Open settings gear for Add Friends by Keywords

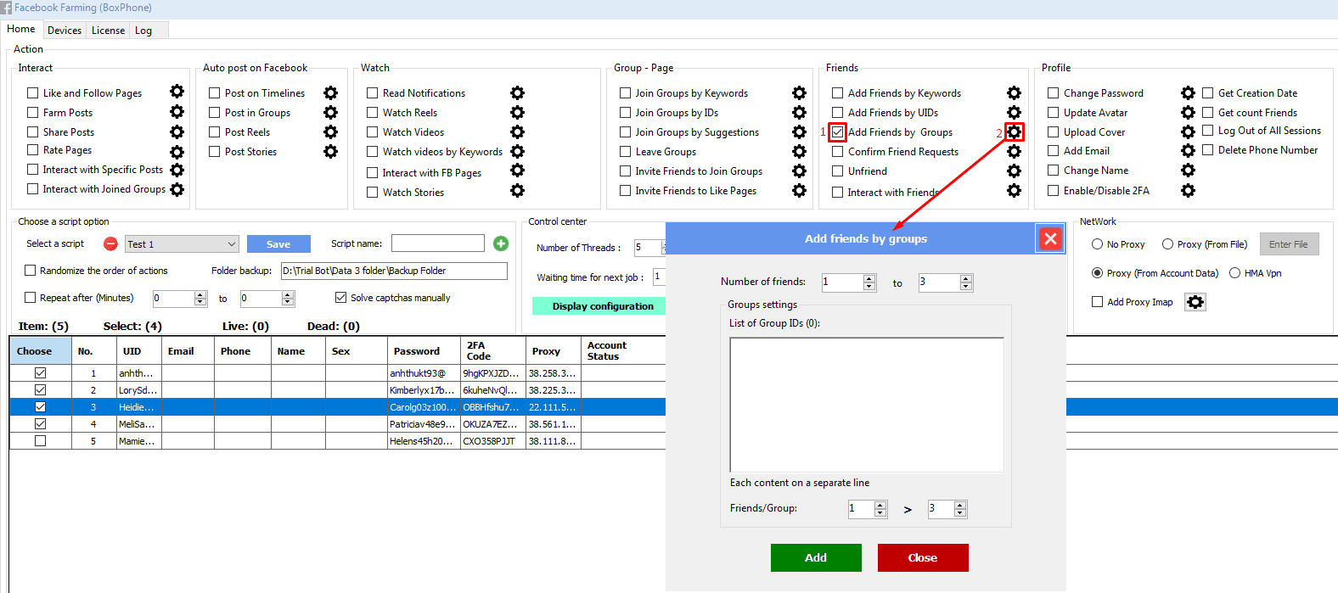[1014, 92]
